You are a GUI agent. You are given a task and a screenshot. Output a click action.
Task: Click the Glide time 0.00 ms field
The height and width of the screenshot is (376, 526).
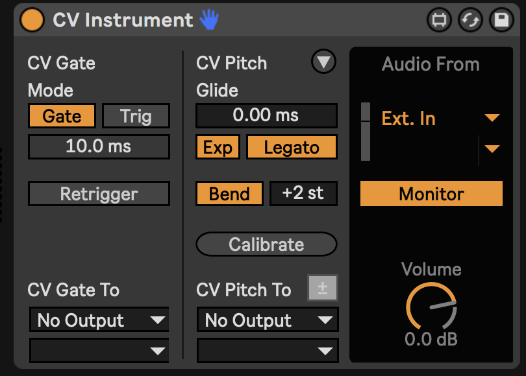266,115
